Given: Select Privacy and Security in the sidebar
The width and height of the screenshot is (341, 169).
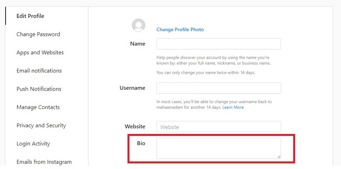Looking at the screenshot, I should pyautogui.click(x=41, y=126).
